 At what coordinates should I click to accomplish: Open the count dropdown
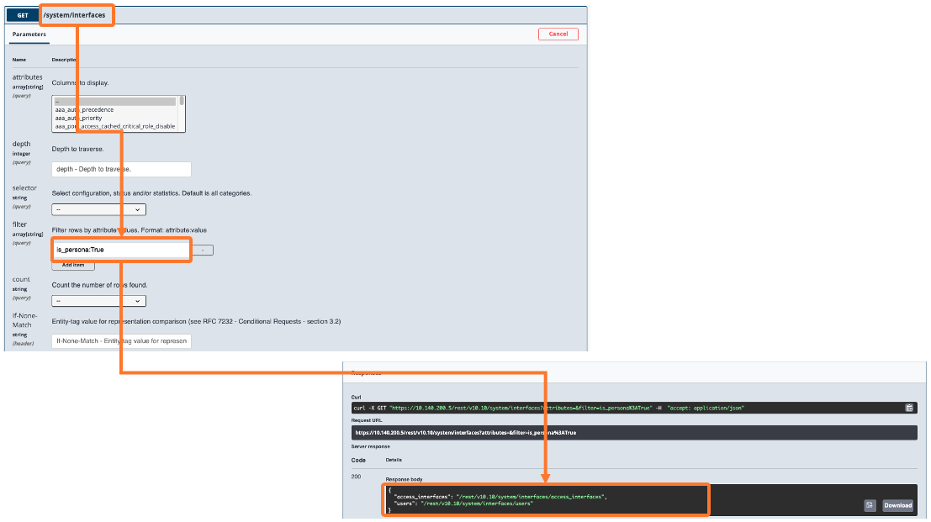[x=98, y=300]
